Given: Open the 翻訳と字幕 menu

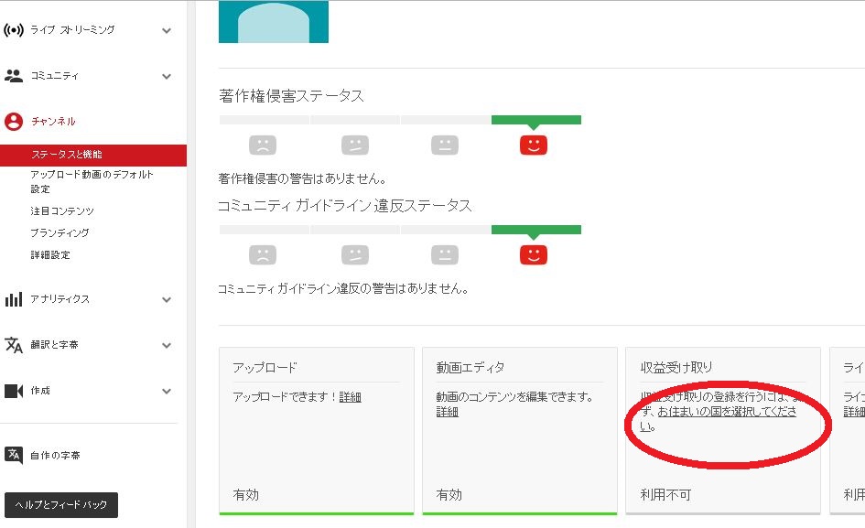Looking at the screenshot, I should 54,345.
